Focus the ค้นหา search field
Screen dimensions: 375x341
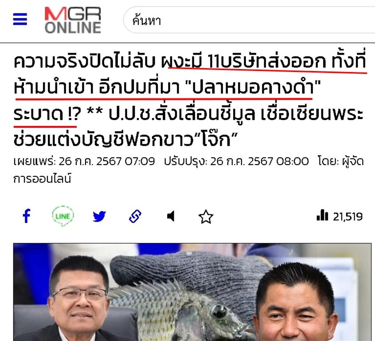pos(249,20)
